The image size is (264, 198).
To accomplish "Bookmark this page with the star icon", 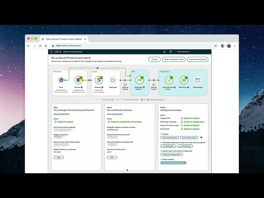I will [x=215, y=46].
